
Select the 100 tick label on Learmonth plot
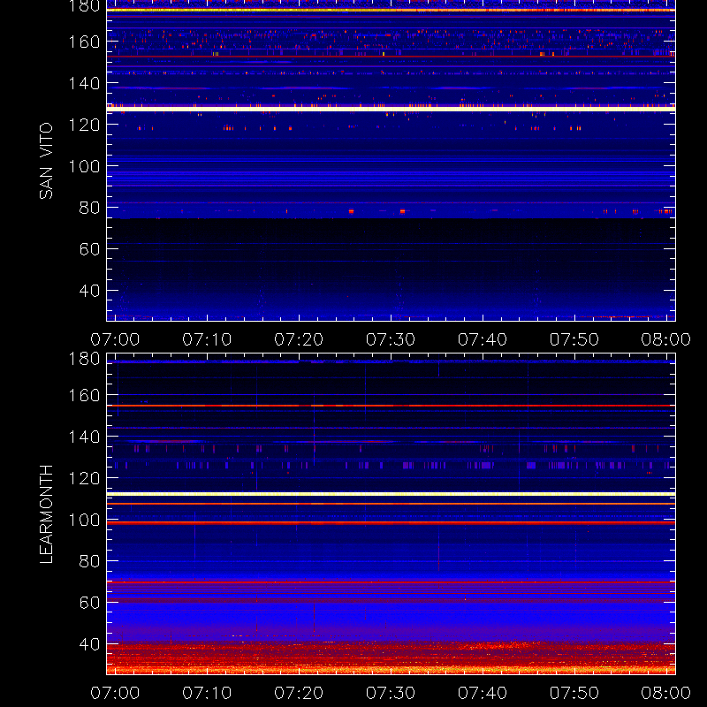(x=84, y=520)
